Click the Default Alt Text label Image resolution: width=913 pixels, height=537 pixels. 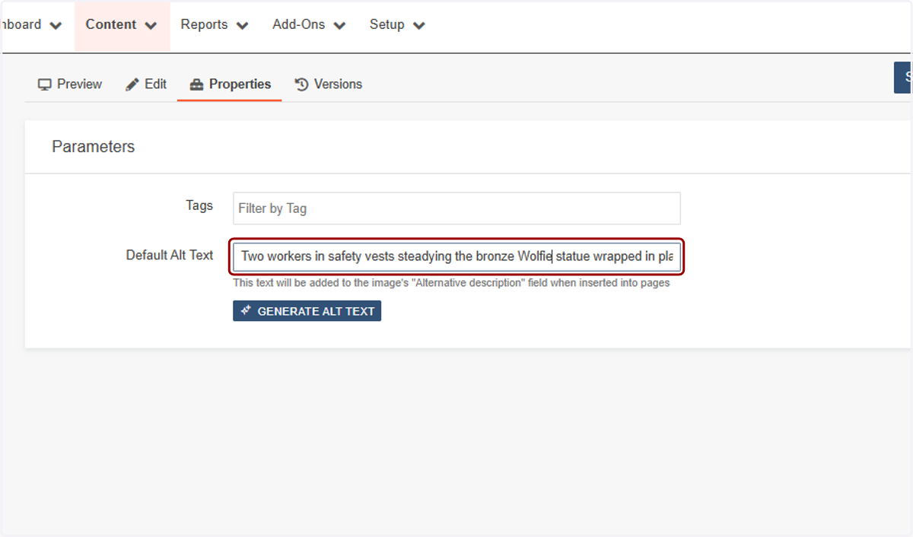coord(170,256)
